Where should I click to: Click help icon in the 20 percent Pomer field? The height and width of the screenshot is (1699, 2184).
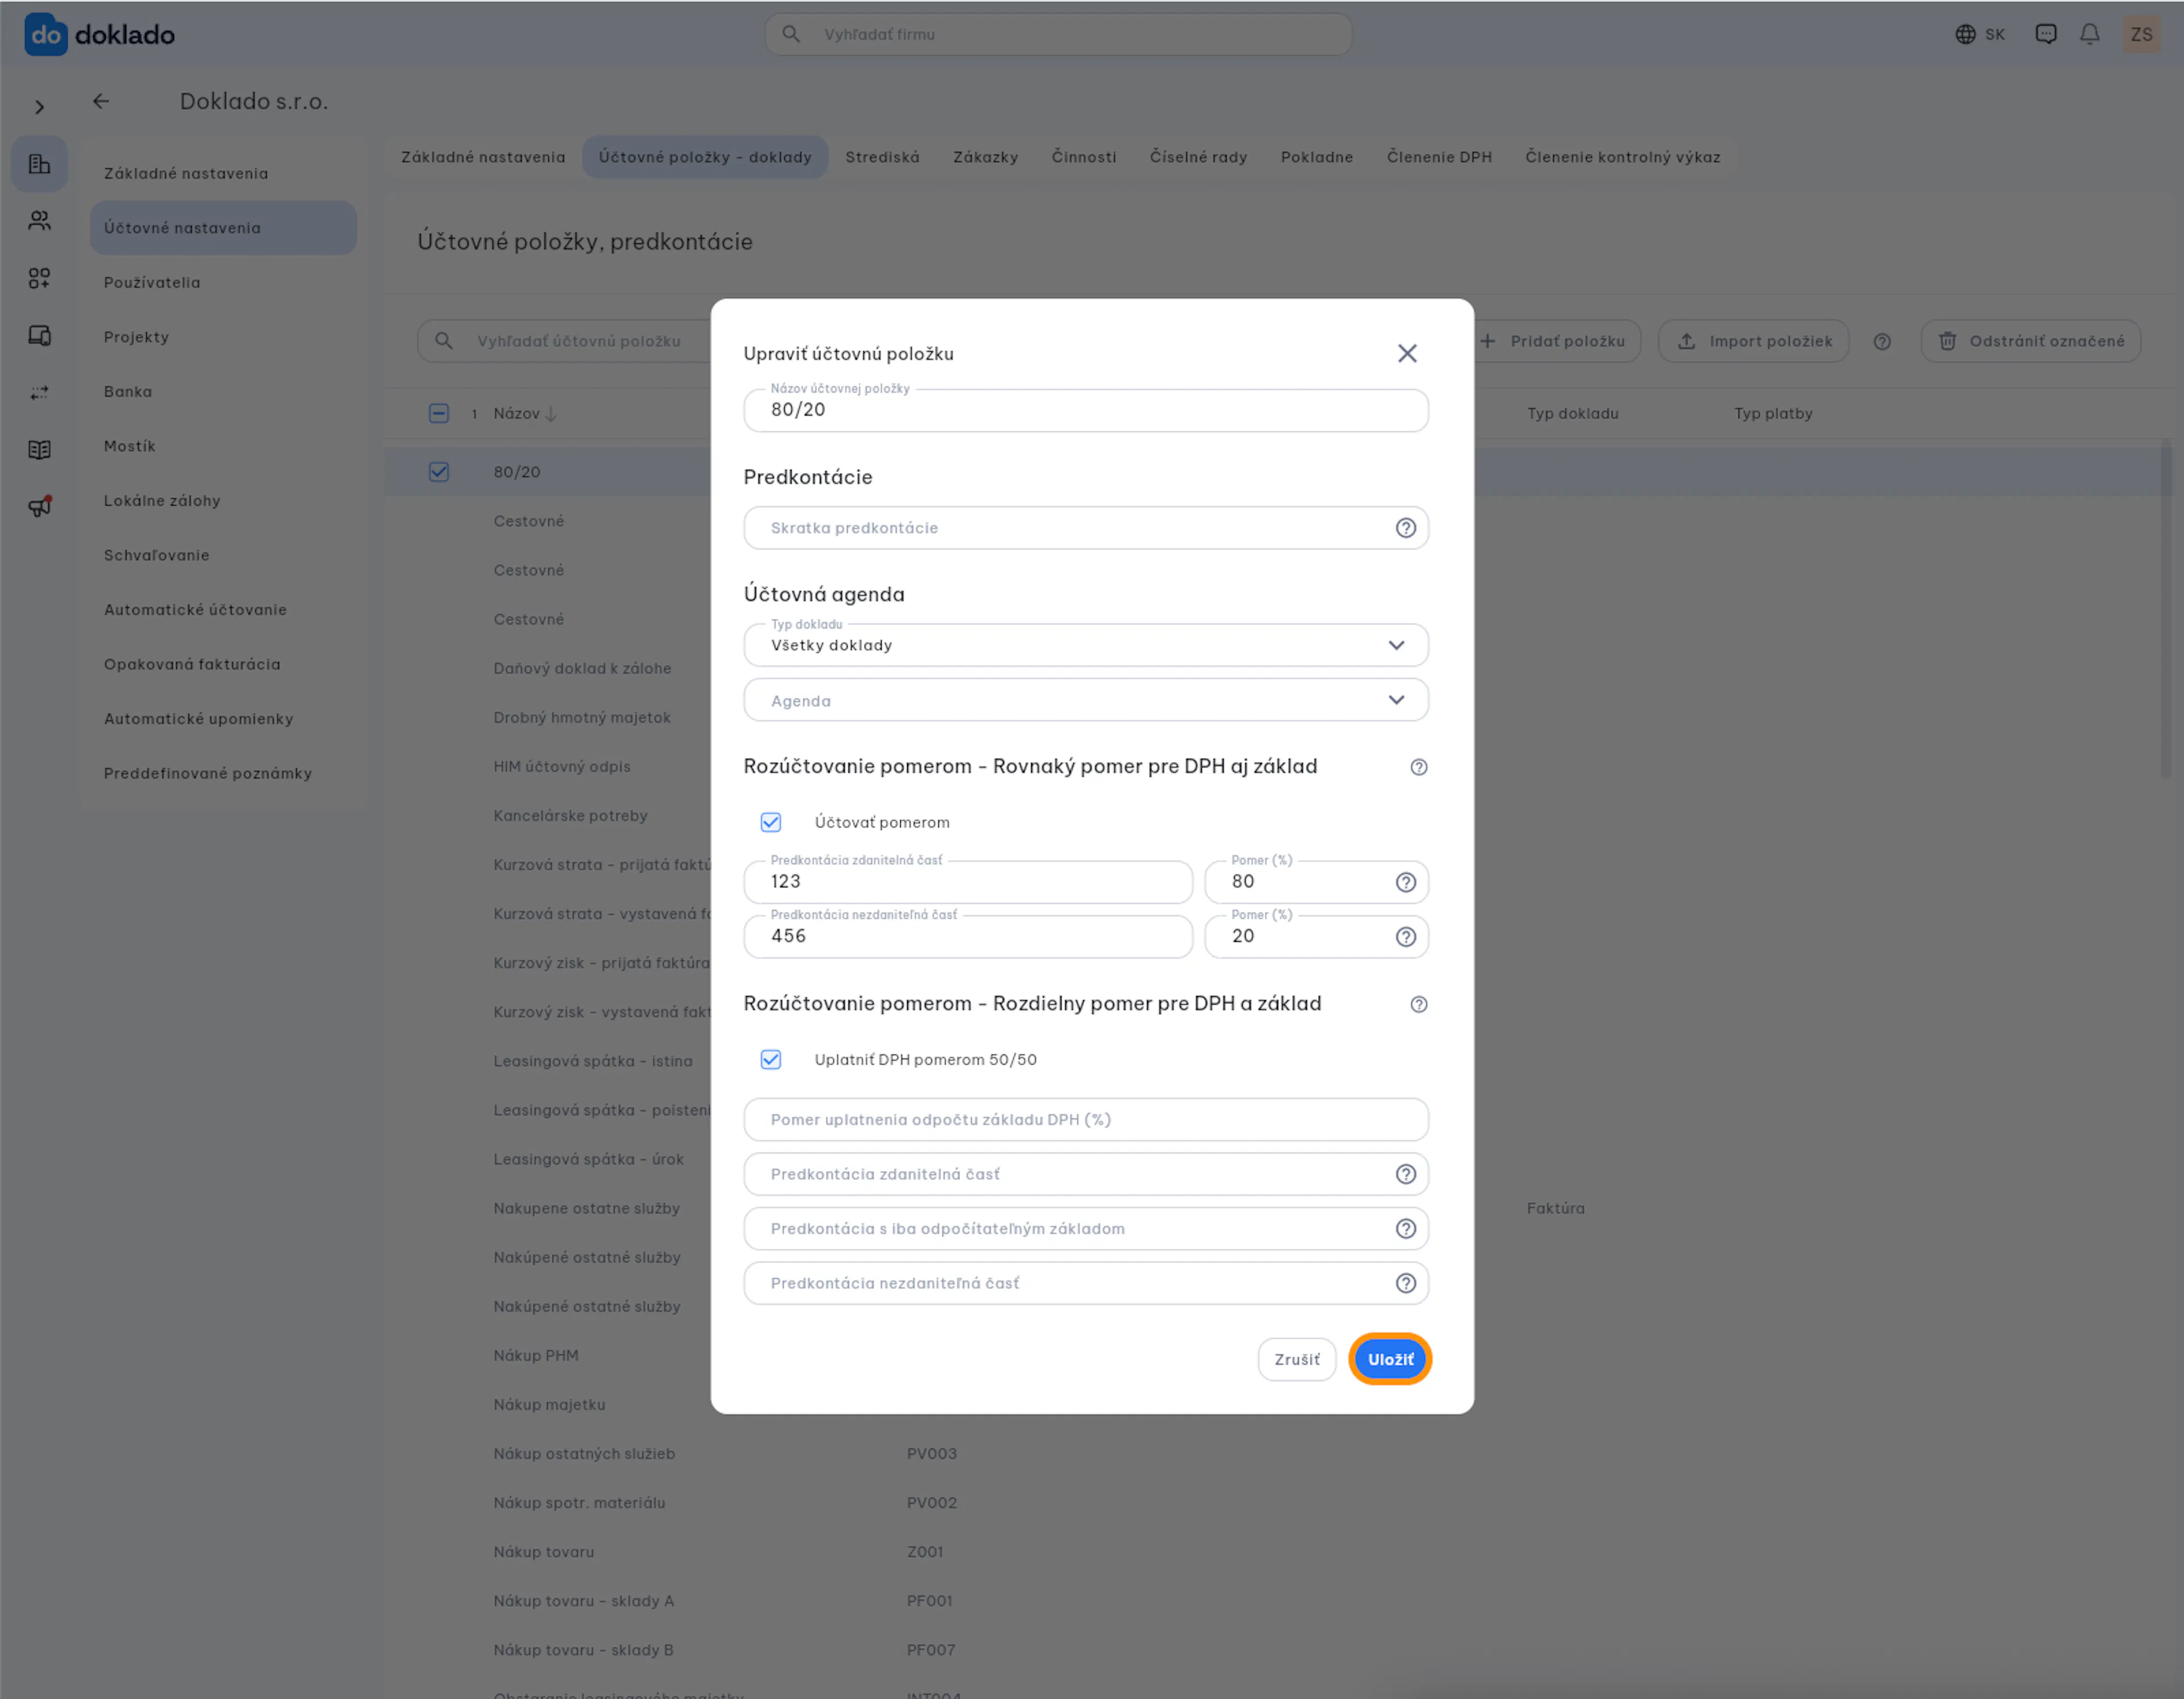[1405, 937]
